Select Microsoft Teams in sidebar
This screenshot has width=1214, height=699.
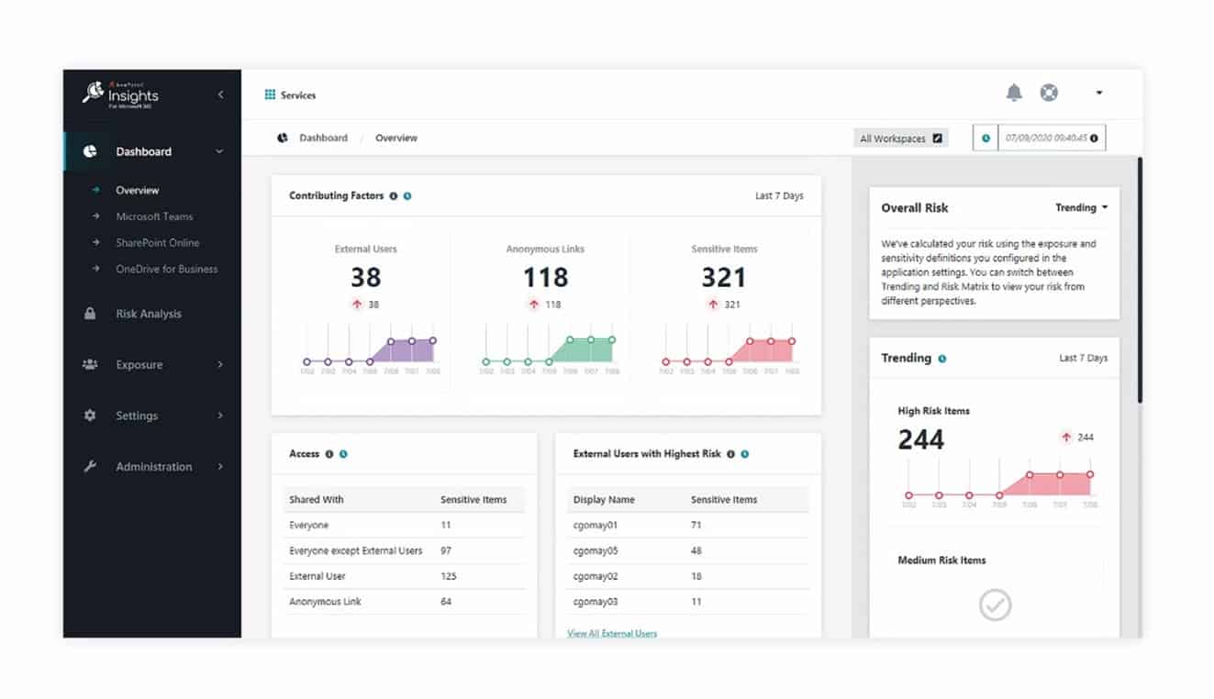(154, 216)
